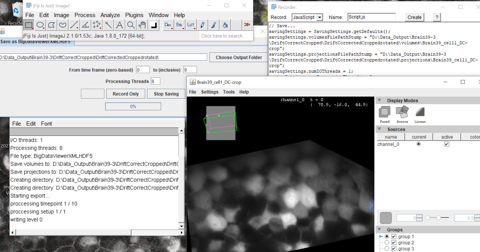Select the group 1 radio button

pos(387,236)
